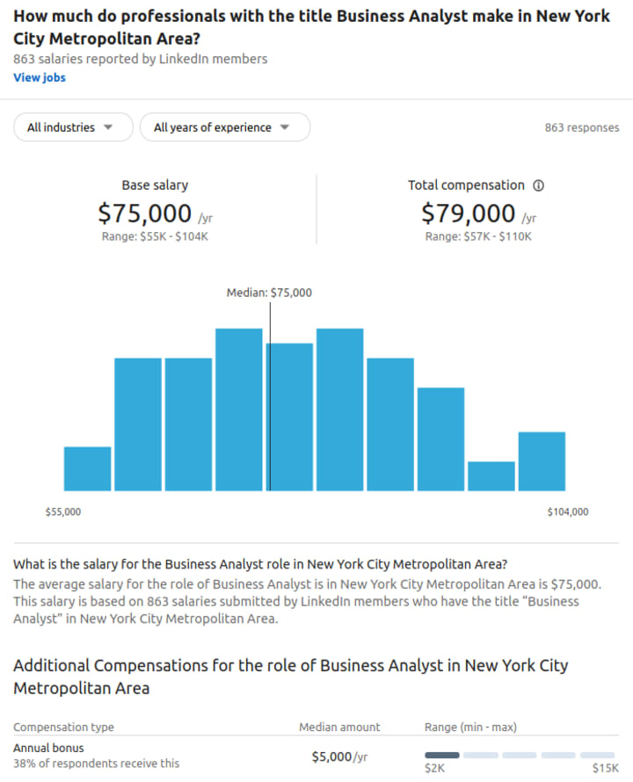
Task: Click shortest bar second from the right
Action: point(491,475)
